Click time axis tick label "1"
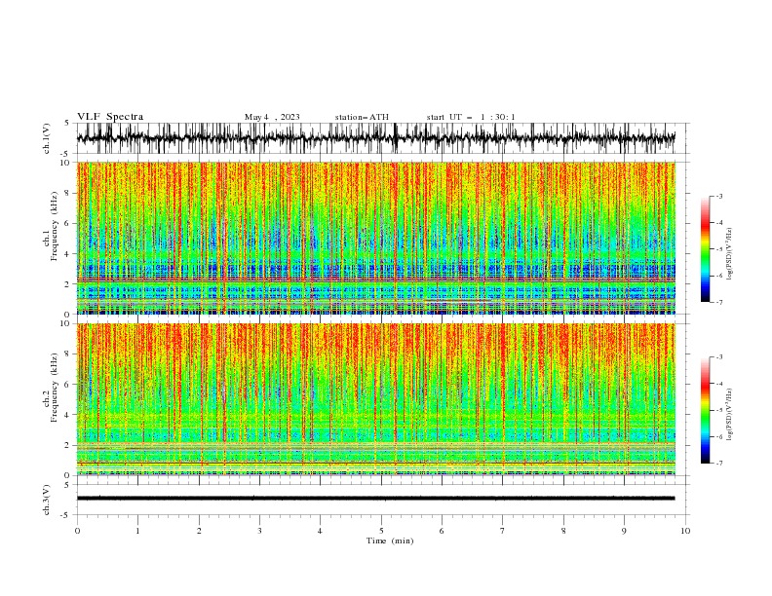 (x=137, y=531)
